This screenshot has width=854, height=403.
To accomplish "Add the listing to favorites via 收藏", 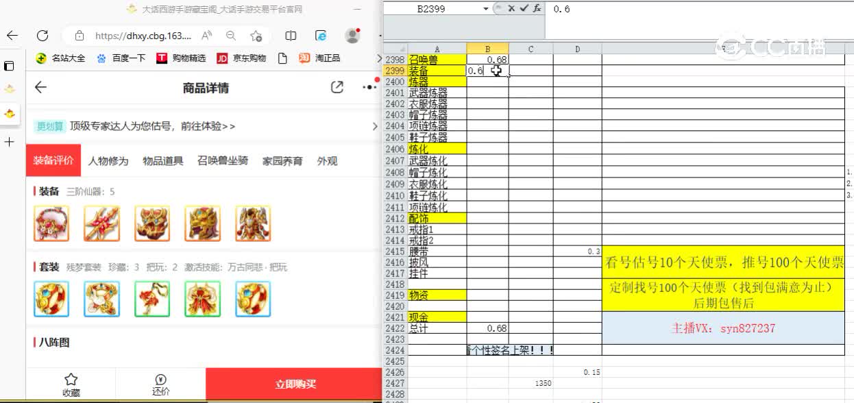I will point(71,385).
